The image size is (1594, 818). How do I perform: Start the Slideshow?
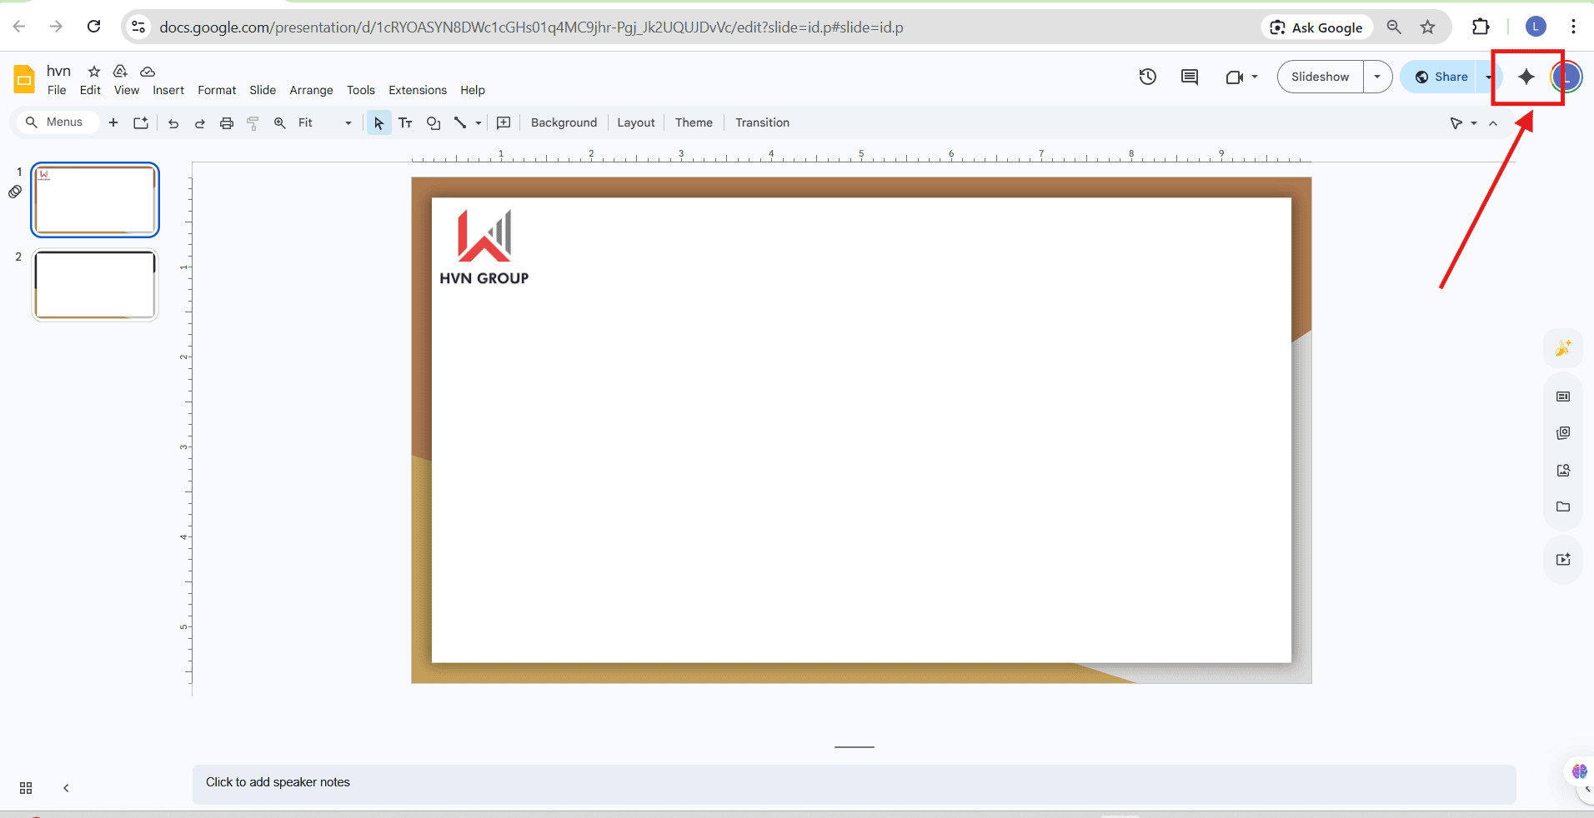click(x=1321, y=77)
